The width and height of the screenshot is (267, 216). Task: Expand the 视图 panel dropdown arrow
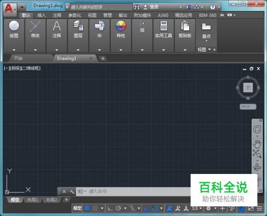coord(210,49)
